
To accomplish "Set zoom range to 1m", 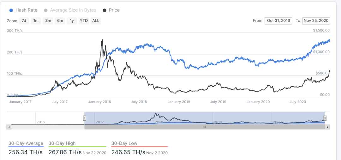I will click(x=36, y=21).
